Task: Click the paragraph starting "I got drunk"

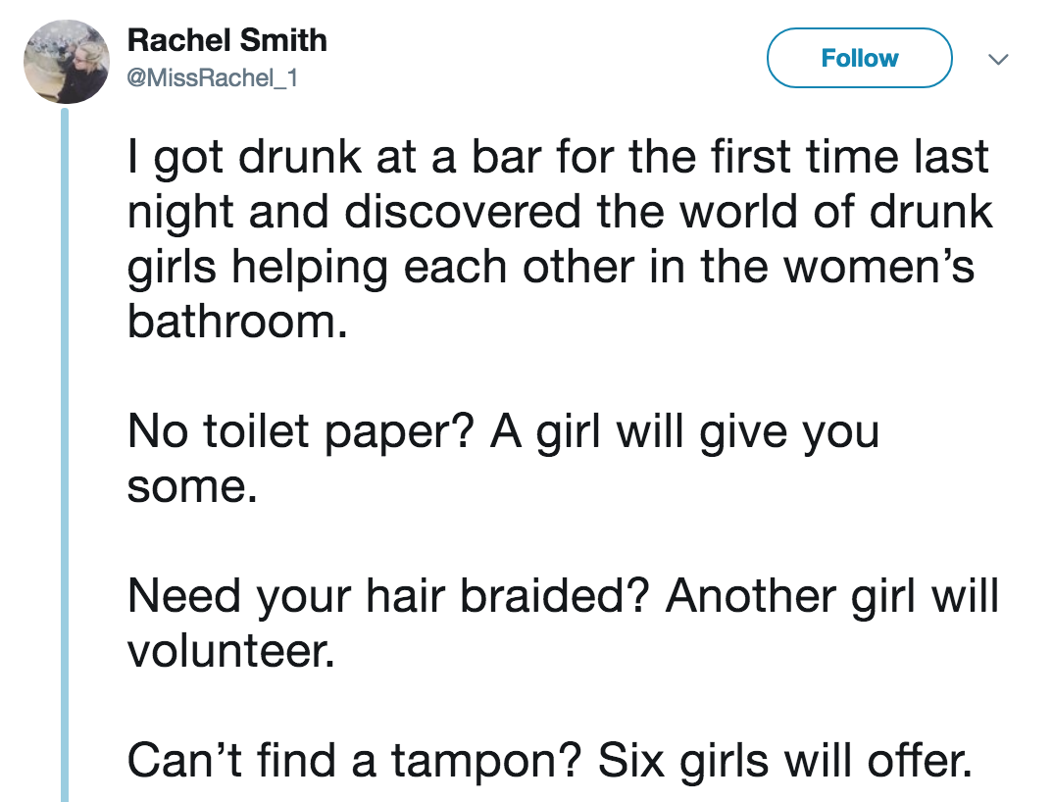Action: [560, 239]
